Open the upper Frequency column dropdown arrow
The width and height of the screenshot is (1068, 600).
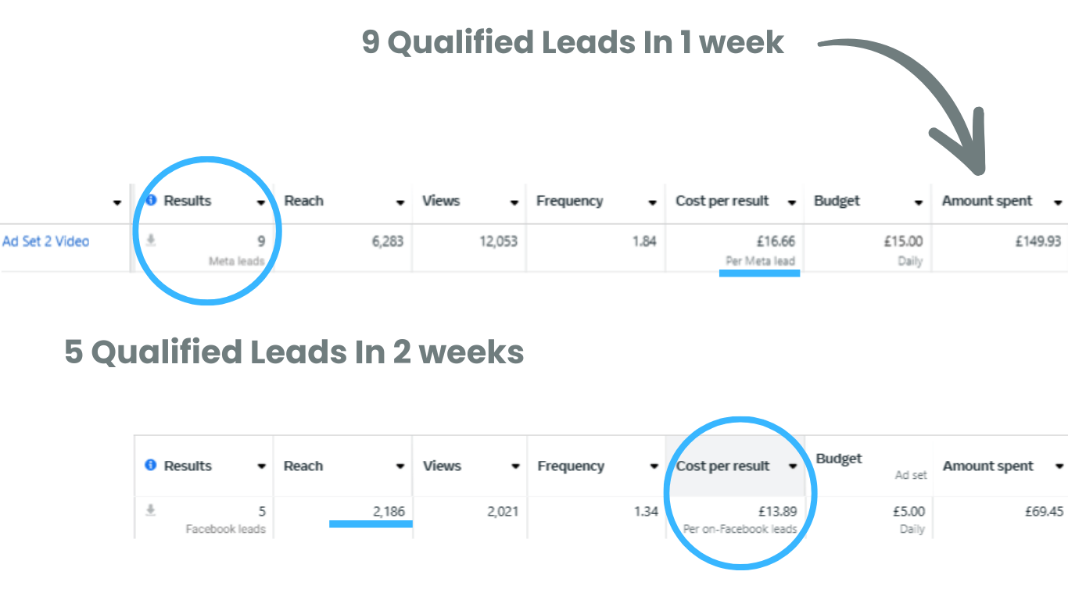[653, 202]
